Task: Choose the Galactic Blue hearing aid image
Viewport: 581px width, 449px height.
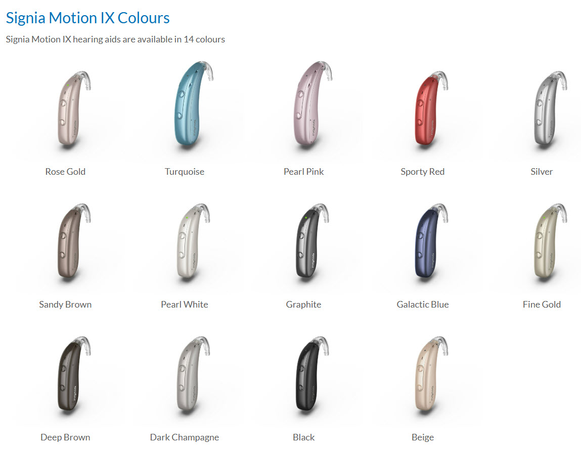Action: tap(431, 242)
